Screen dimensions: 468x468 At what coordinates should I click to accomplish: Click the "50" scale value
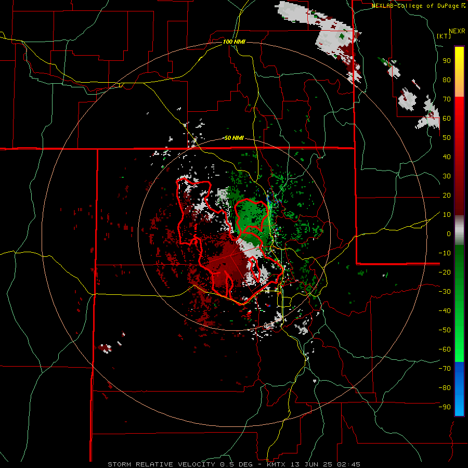pyautogui.click(x=447, y=138)
